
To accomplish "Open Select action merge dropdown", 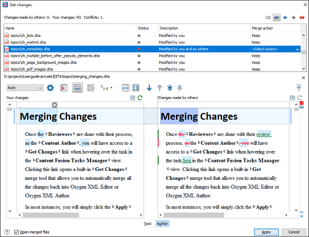I will pos(276,49).
